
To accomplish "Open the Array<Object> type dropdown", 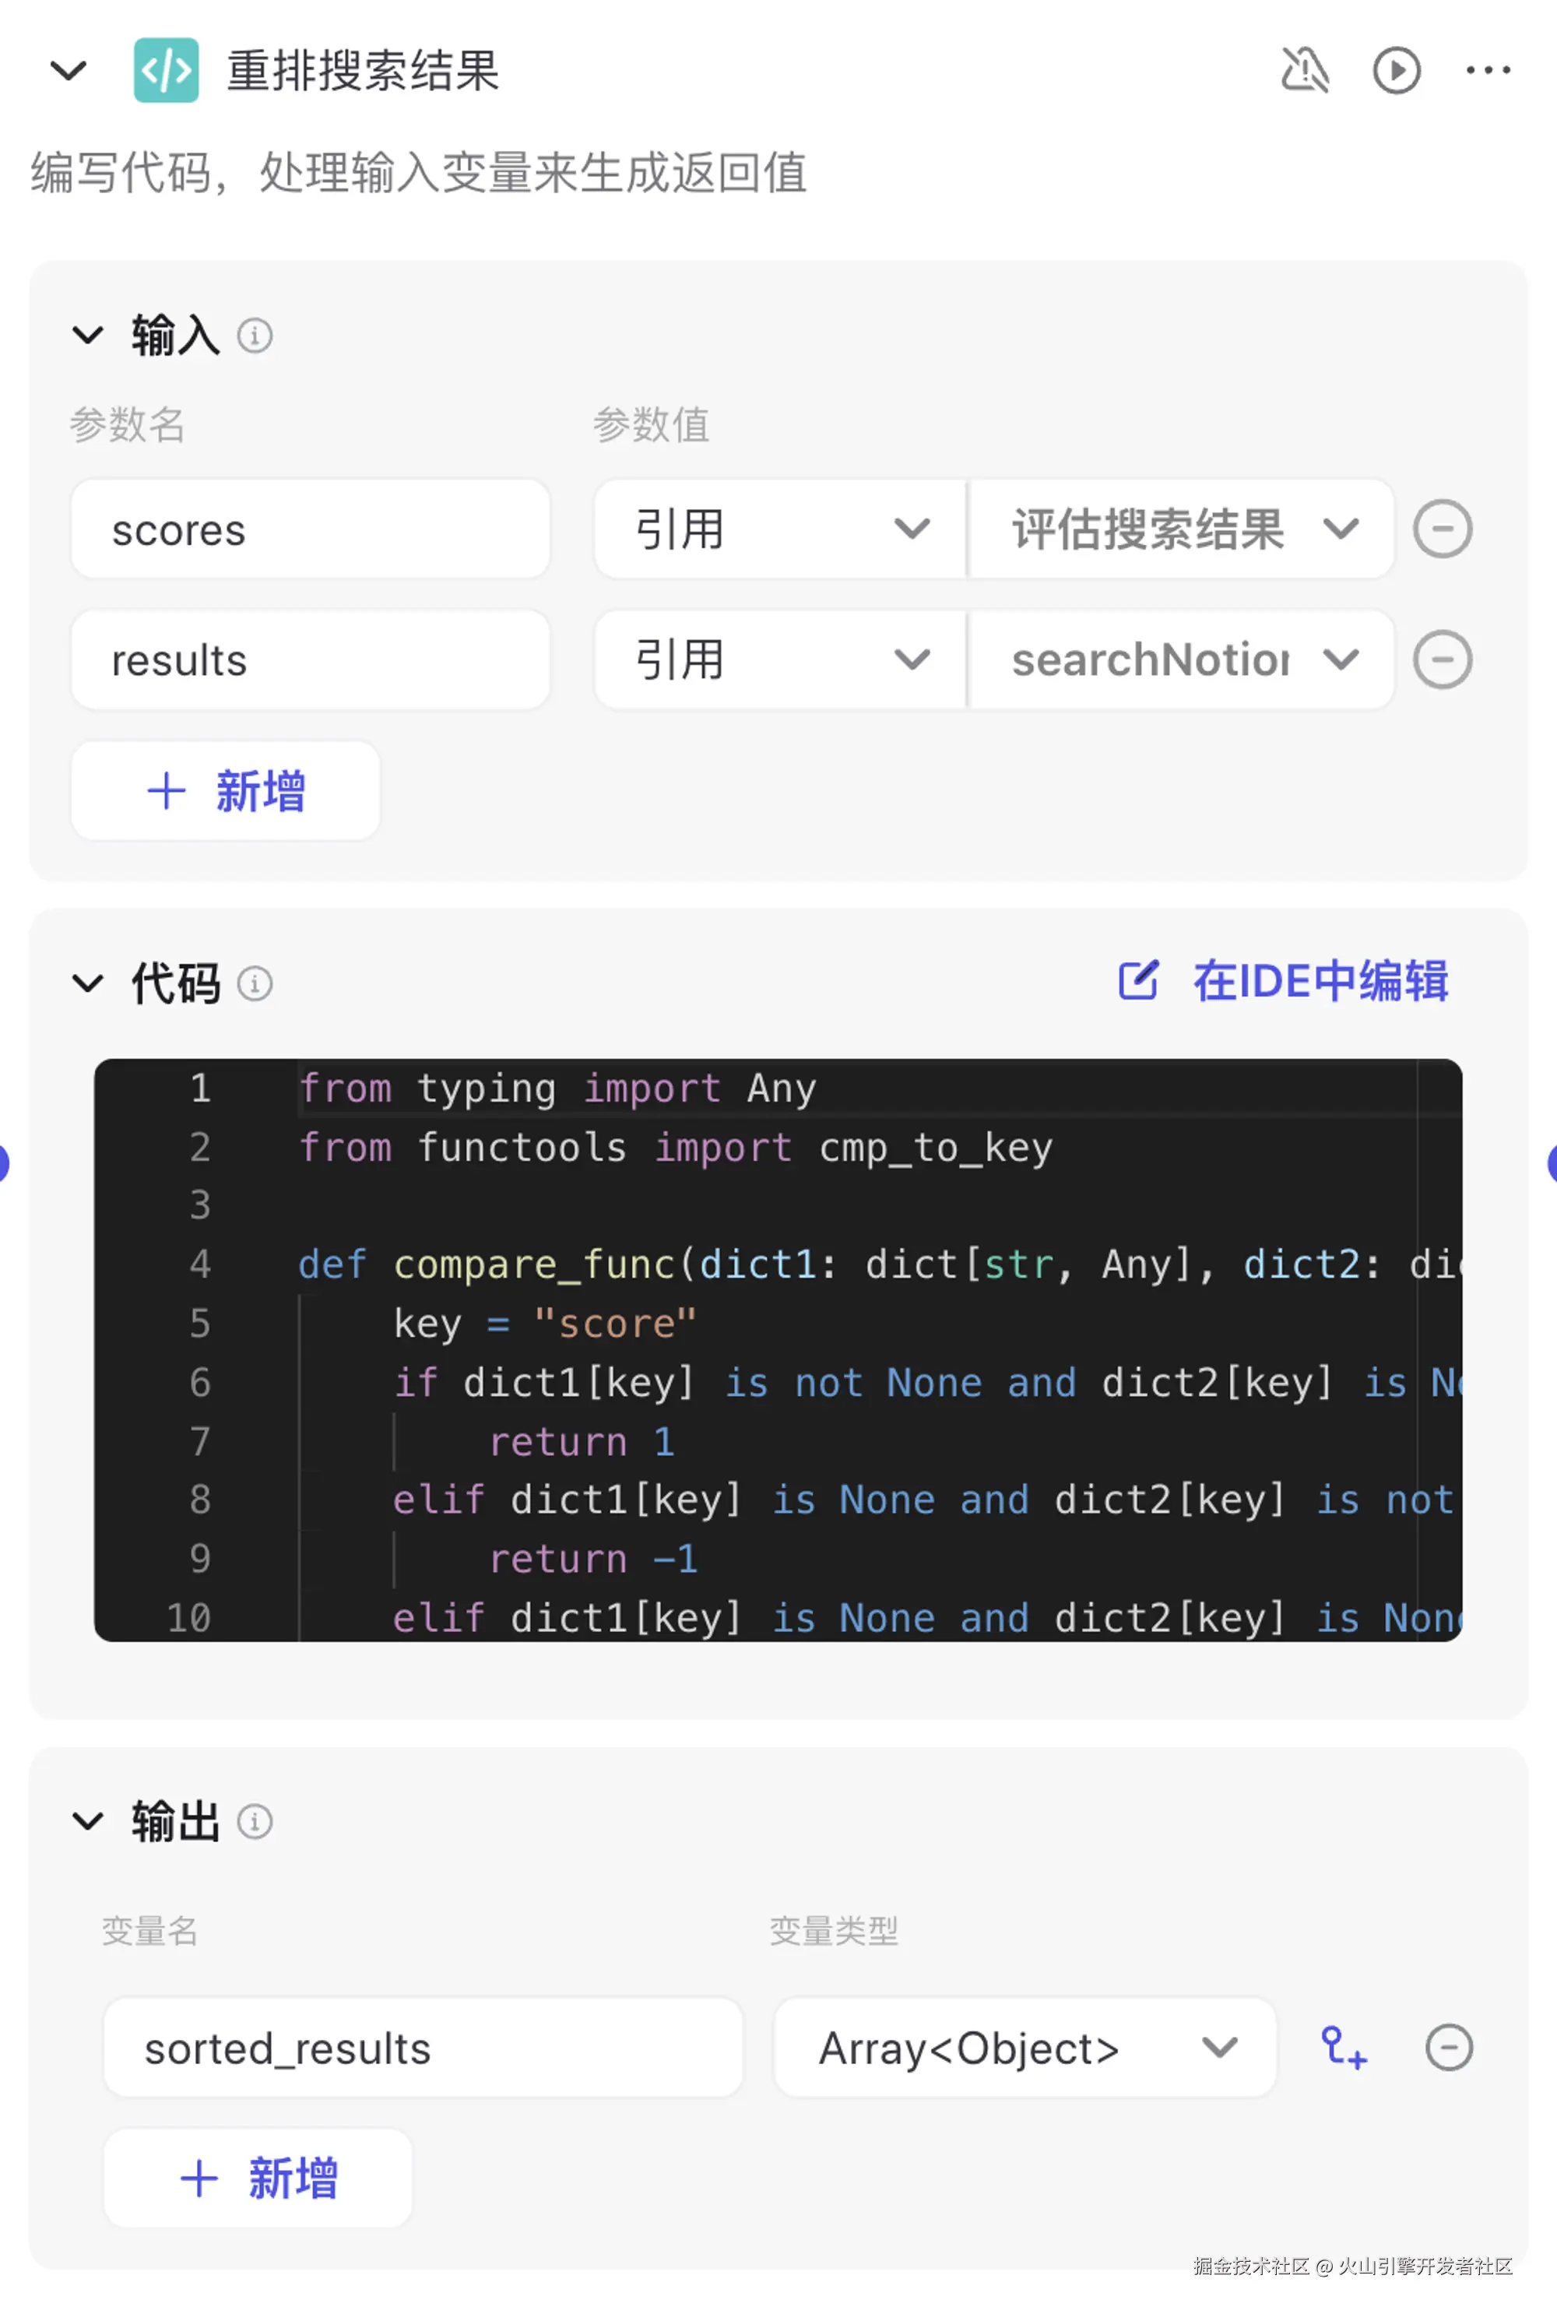I will tap(1025, 2047).
